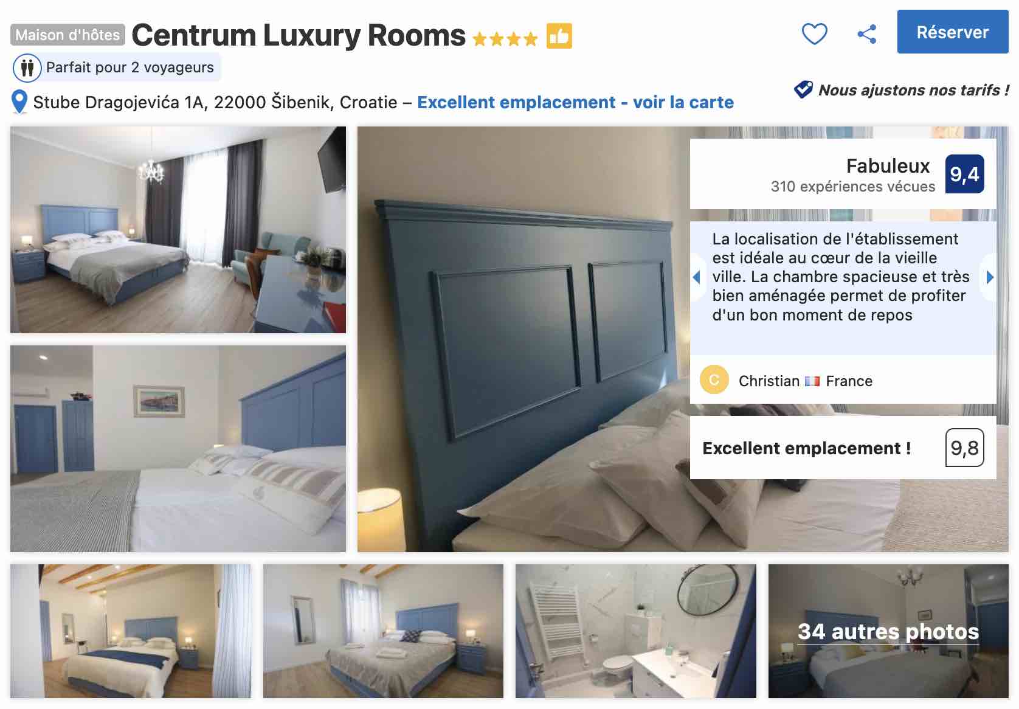Click the share icon

coord(866,33)
